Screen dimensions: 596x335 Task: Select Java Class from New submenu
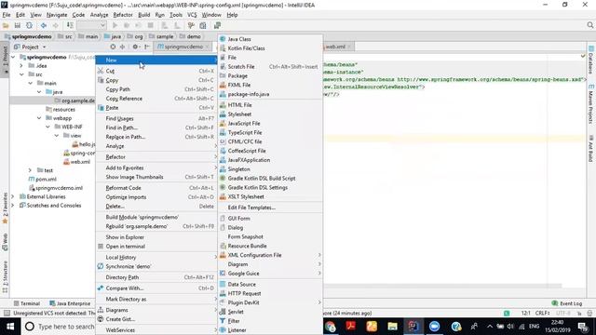tap(239, 39)
